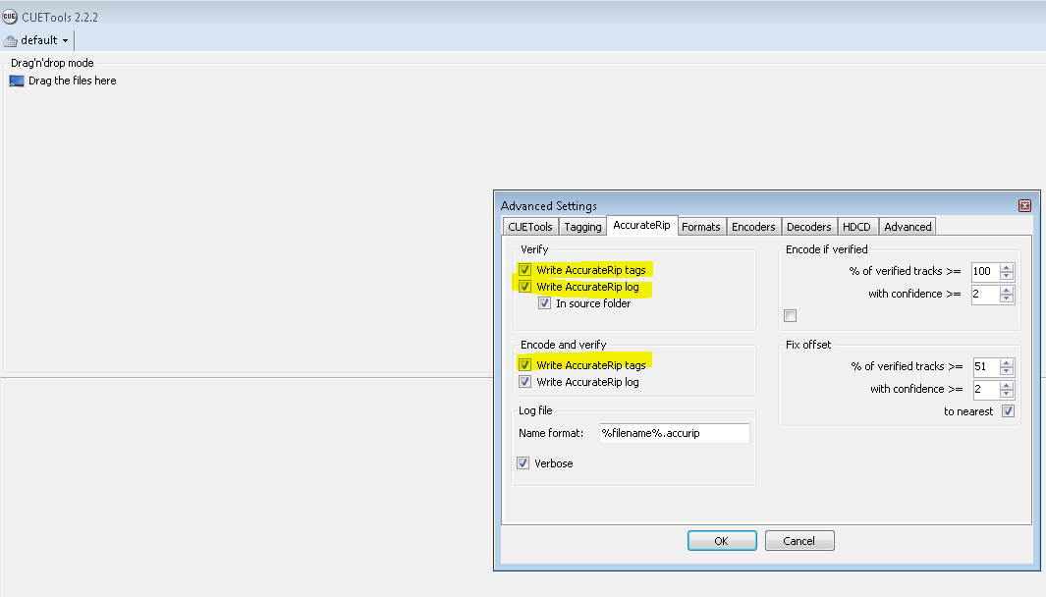This screenshot has height=597, width=1046.
Task: Open the Tagging tab
Action: pos(582,227)
